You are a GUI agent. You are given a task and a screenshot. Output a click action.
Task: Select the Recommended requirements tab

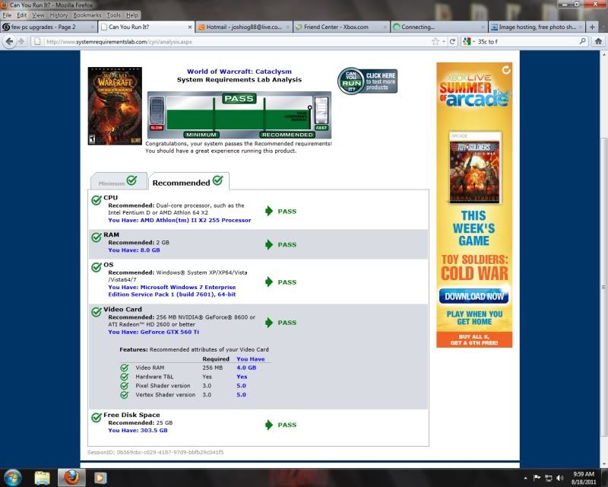click(x=188, y=181)
